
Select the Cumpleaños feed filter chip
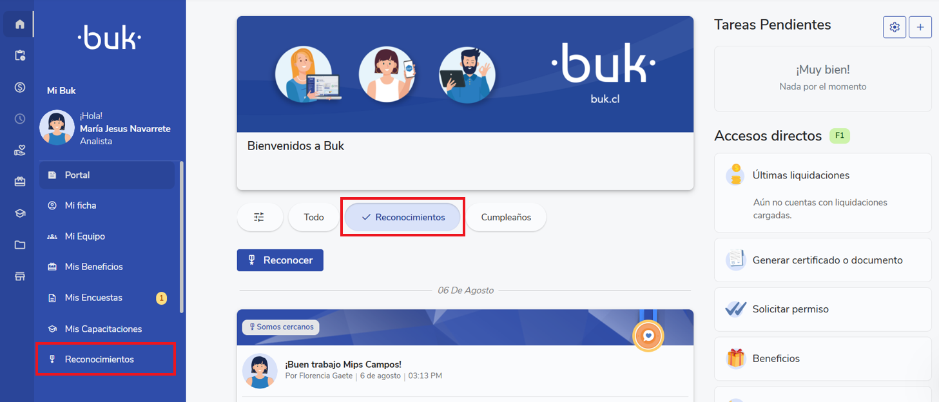tap(506, 217)
